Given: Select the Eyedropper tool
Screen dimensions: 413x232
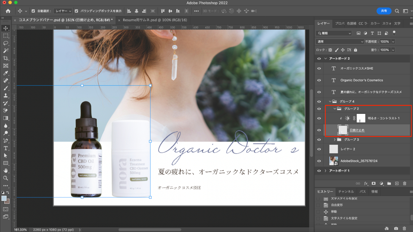Looking at the screenshot, I should [x=6, y=73].
